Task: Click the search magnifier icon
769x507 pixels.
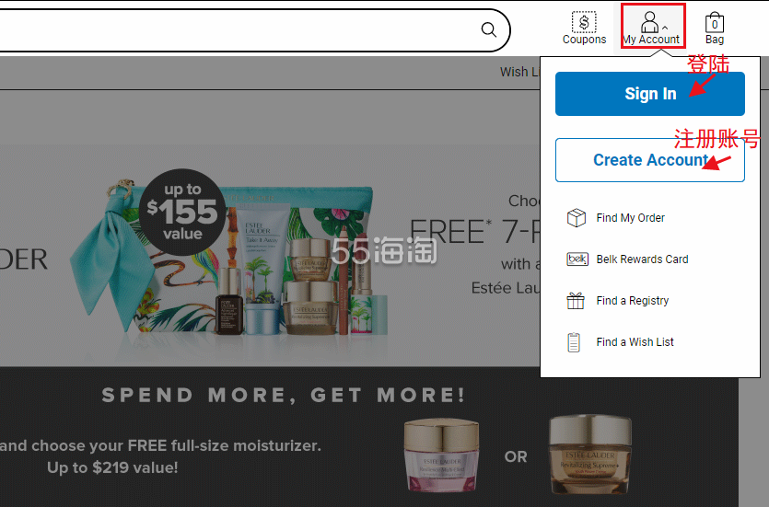Action: (x=488, y=29)
